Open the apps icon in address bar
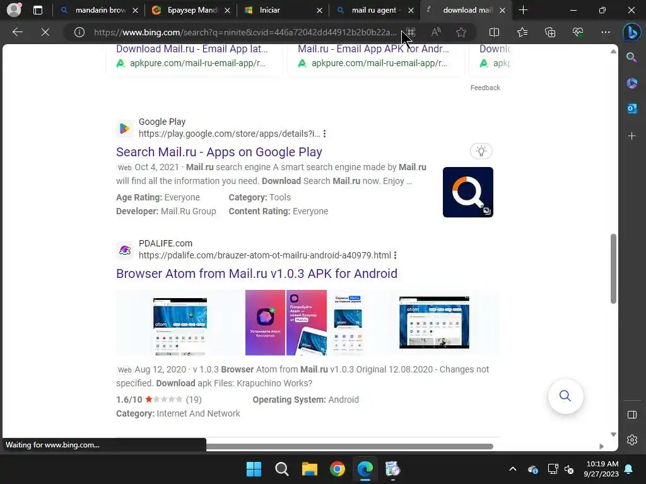646x484 pixels. click(x=410, y=32)
